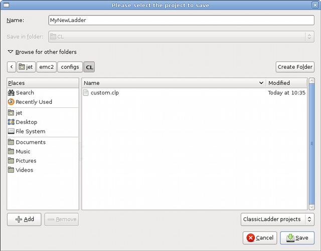Image resolution: width=321 pixels, height=251 pixels.
Task: Select the Recently Used clock icon
Action: (12, 102)
